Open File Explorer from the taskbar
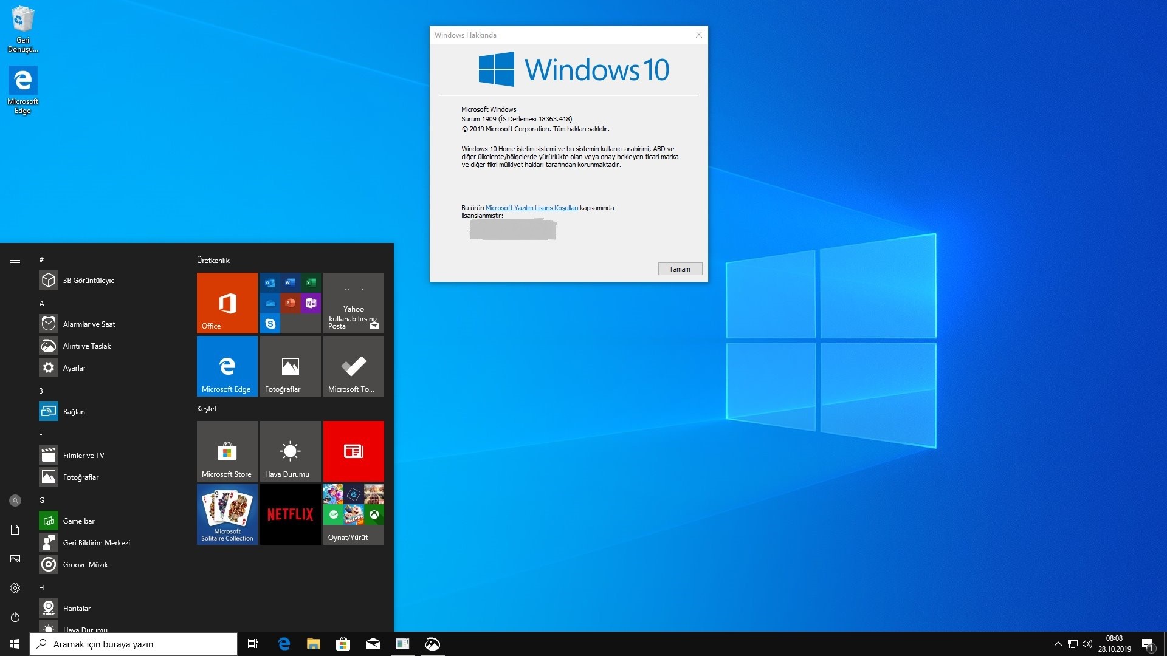This screenshot has height=656, width=1167. coord(313,644)
